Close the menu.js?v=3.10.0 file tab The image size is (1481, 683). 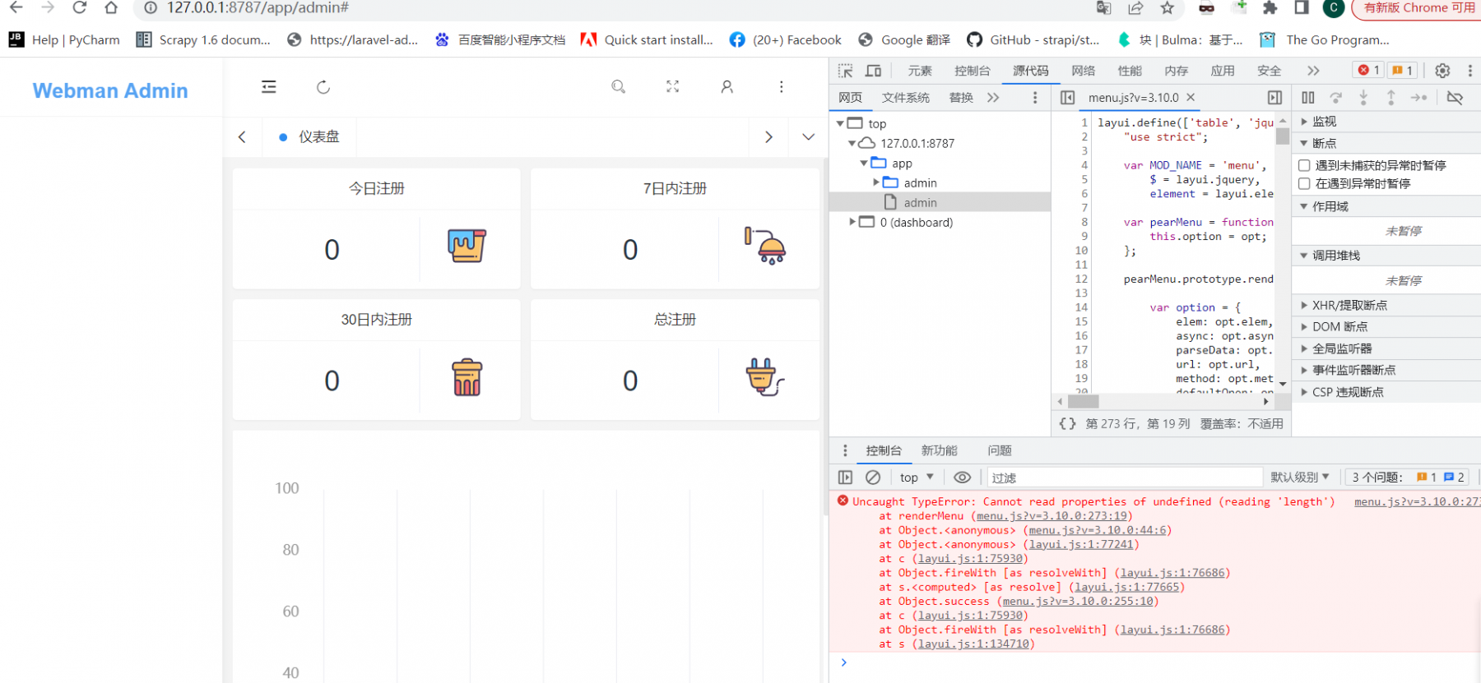[1191, 98]
